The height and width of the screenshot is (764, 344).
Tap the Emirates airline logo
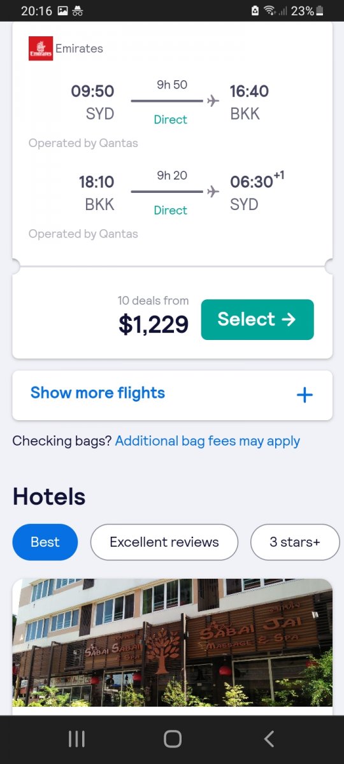[41, 48]
